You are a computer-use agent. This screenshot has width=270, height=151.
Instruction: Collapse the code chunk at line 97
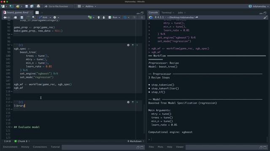[12, 45]
